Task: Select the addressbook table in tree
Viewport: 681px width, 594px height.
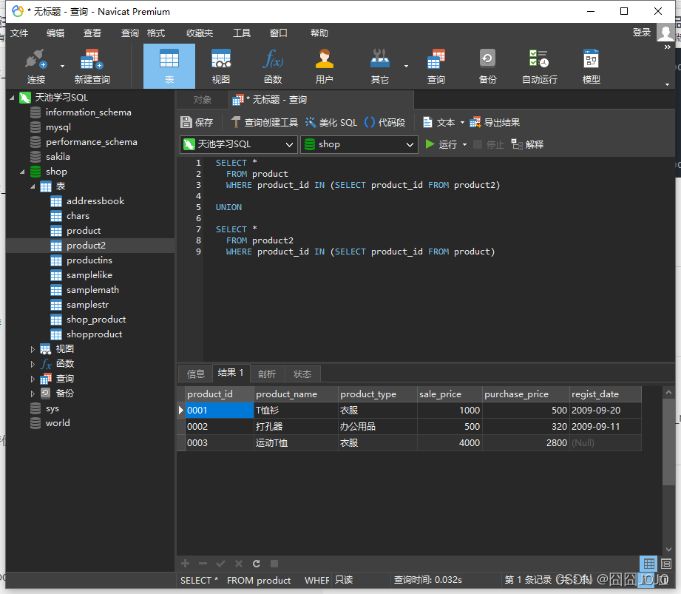Action: tap(95, 201)
